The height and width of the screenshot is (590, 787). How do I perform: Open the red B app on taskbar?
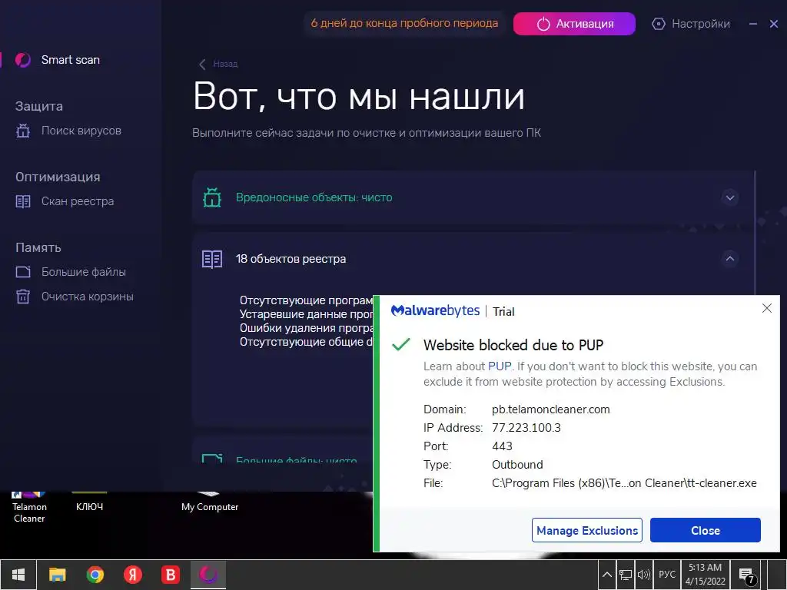pos(170,575)
